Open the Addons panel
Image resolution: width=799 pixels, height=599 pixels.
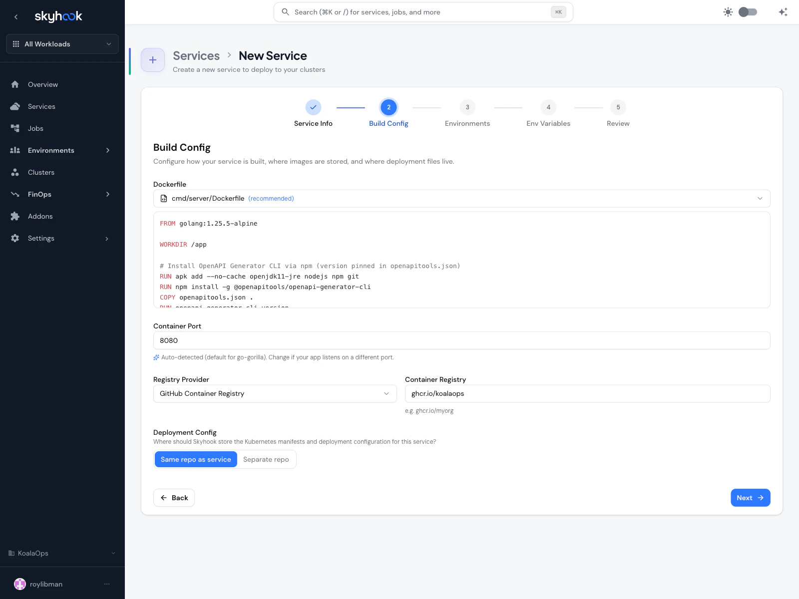point(40,216)
